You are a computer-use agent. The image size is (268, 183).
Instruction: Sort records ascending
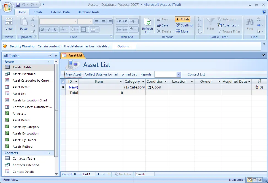[199, 19]
